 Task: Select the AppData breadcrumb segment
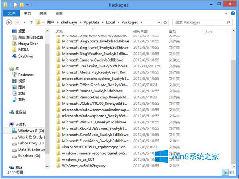coord(91,23)
